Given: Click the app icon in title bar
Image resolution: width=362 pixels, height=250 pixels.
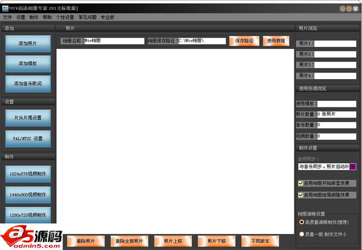Looking at the screenshot, I should (x=5, y=9).
